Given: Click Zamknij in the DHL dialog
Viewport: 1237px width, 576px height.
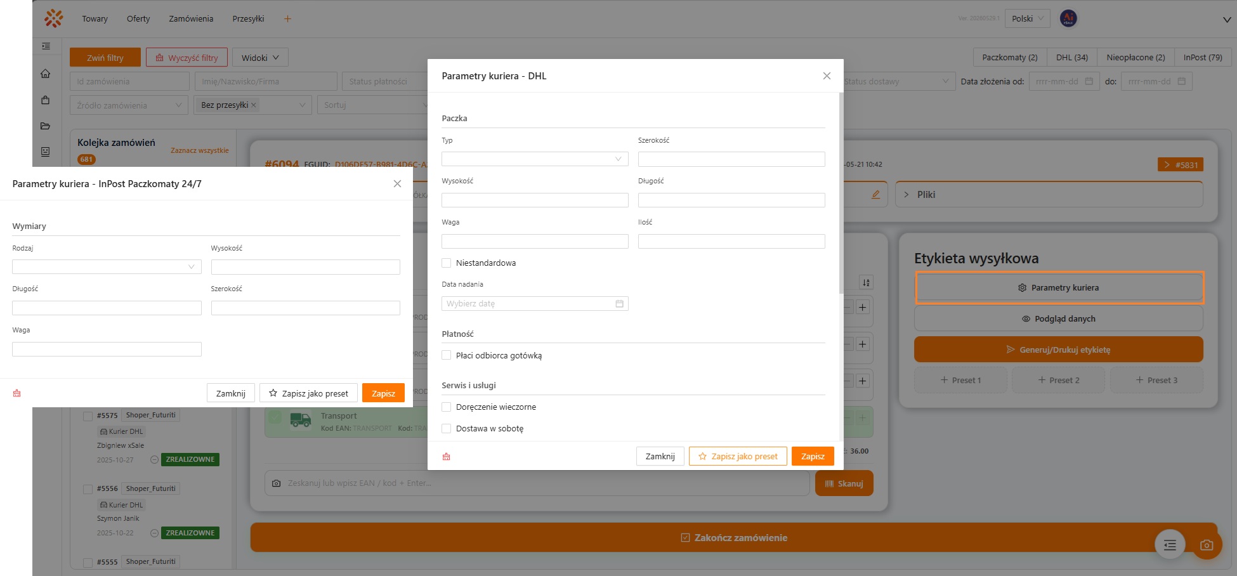Looking at the screenshot, I should tap(660, 457).
